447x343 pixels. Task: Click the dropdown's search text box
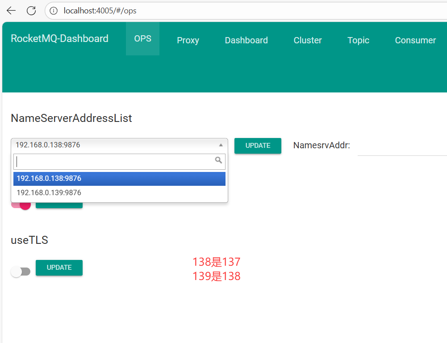point(114,161)
